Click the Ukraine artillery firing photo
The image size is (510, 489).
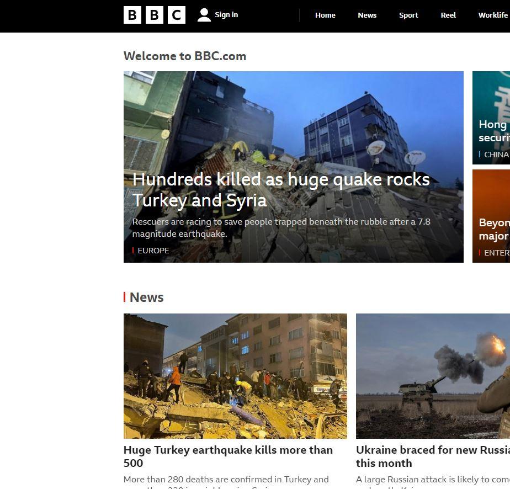433,376
